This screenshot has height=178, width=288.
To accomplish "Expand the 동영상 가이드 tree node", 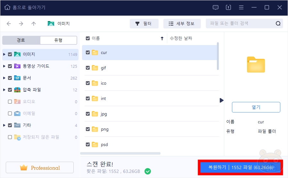I will coord(4,66).
